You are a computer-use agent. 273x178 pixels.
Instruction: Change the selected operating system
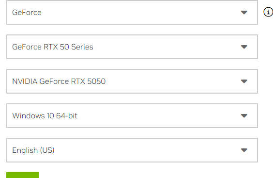coord(132,115)
